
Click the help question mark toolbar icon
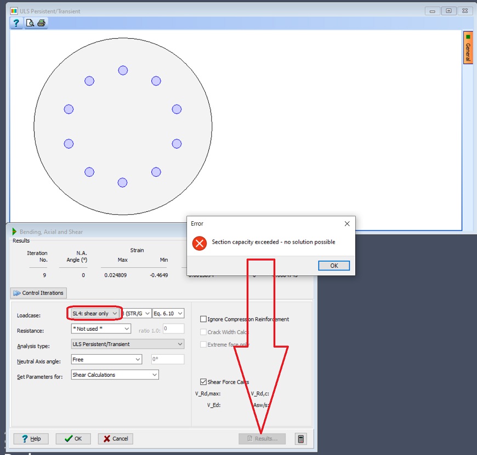point(16,23)
